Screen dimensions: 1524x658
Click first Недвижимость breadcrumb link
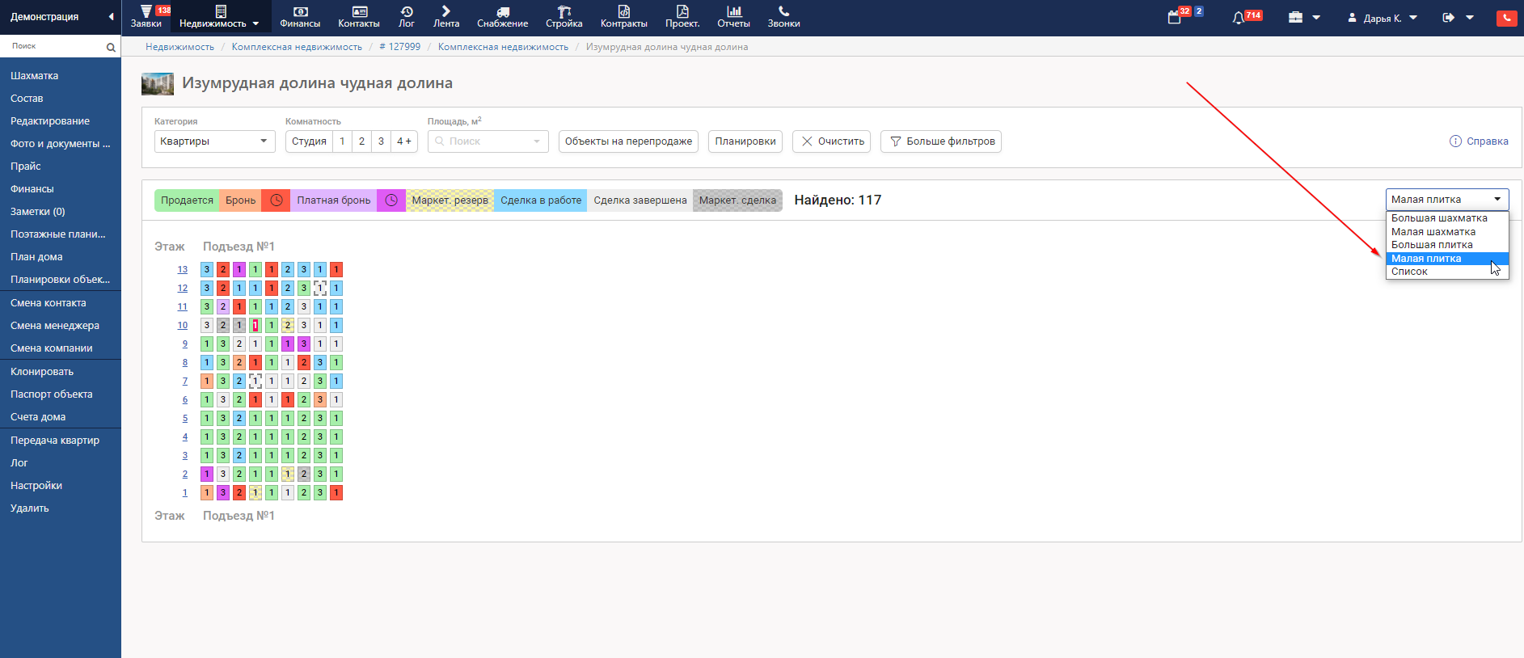tap(179, 47)
